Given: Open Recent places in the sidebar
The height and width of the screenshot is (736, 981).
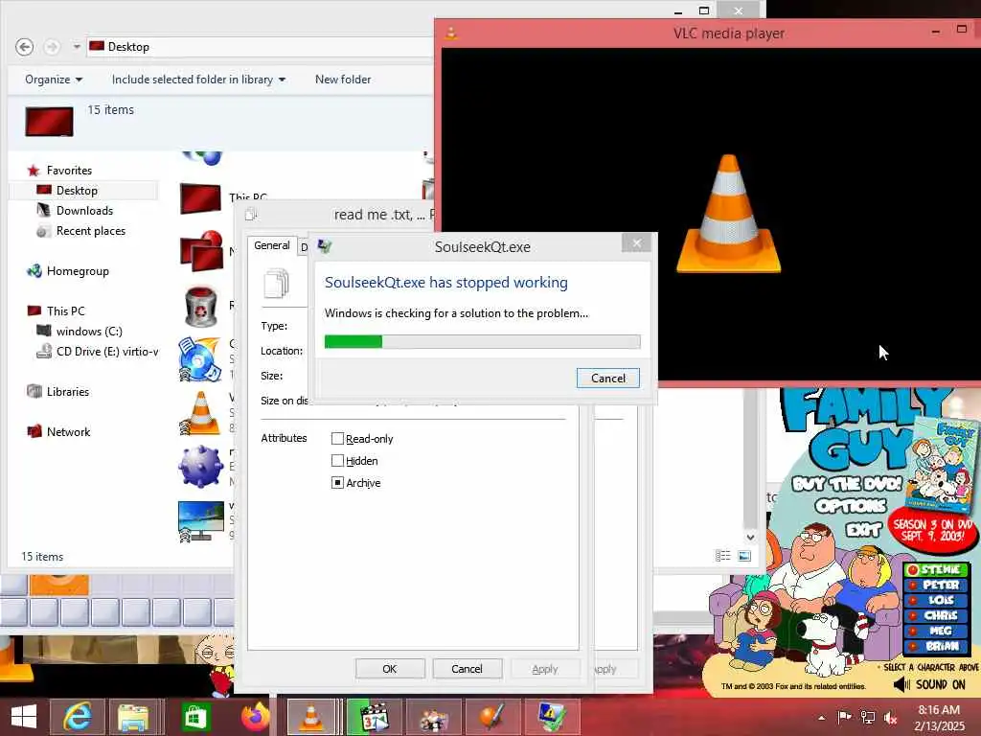Looking at the screenshot, I should pos(91,231).
